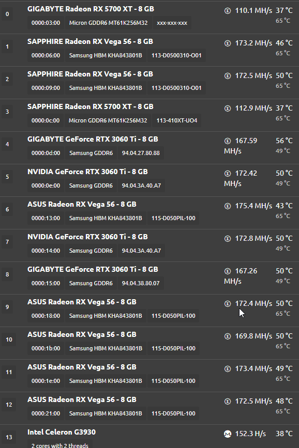Click the coin icon next to 173.4 MH/s
Image resolution: width=299 pixels, height=448 pixels.
pyautogui.click(x=228, y=369)
